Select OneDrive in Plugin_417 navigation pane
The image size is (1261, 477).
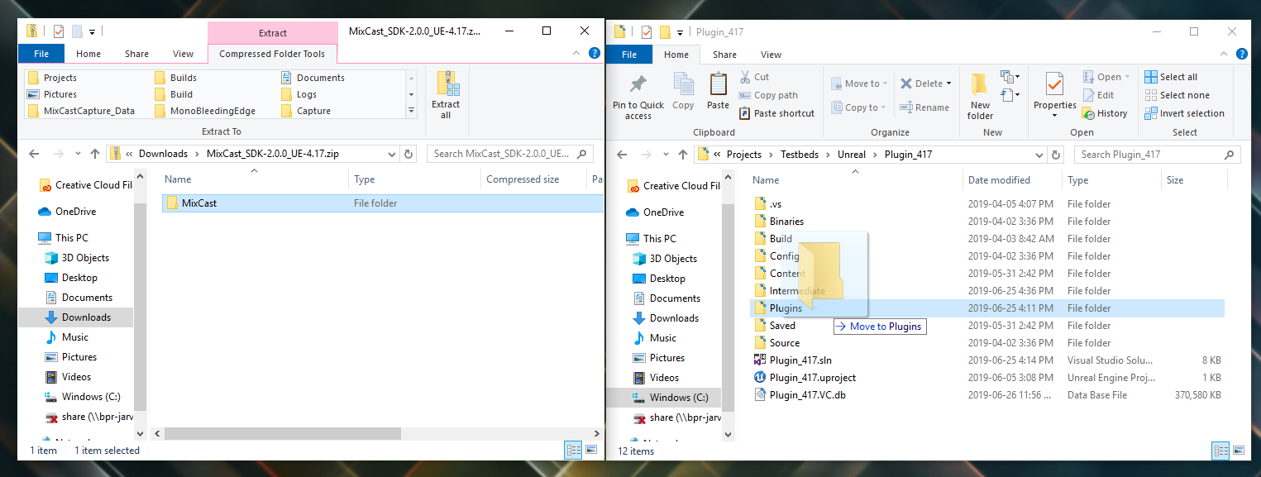pyautogui.click(x=663, y=212)
